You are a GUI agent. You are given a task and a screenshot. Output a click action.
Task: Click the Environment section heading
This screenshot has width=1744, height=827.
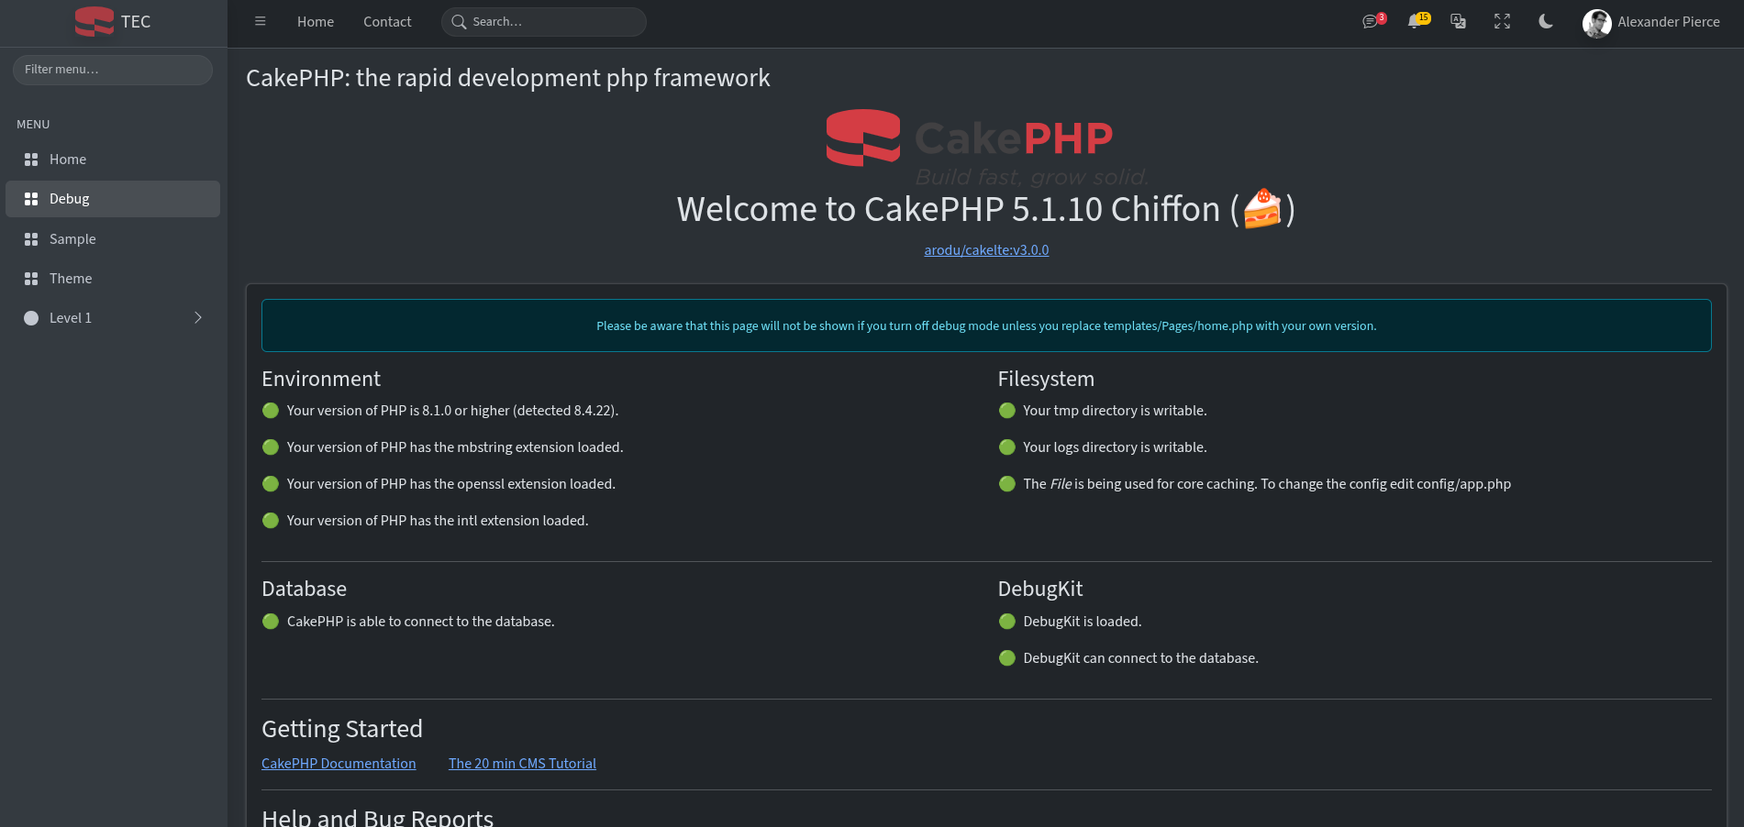321,379
